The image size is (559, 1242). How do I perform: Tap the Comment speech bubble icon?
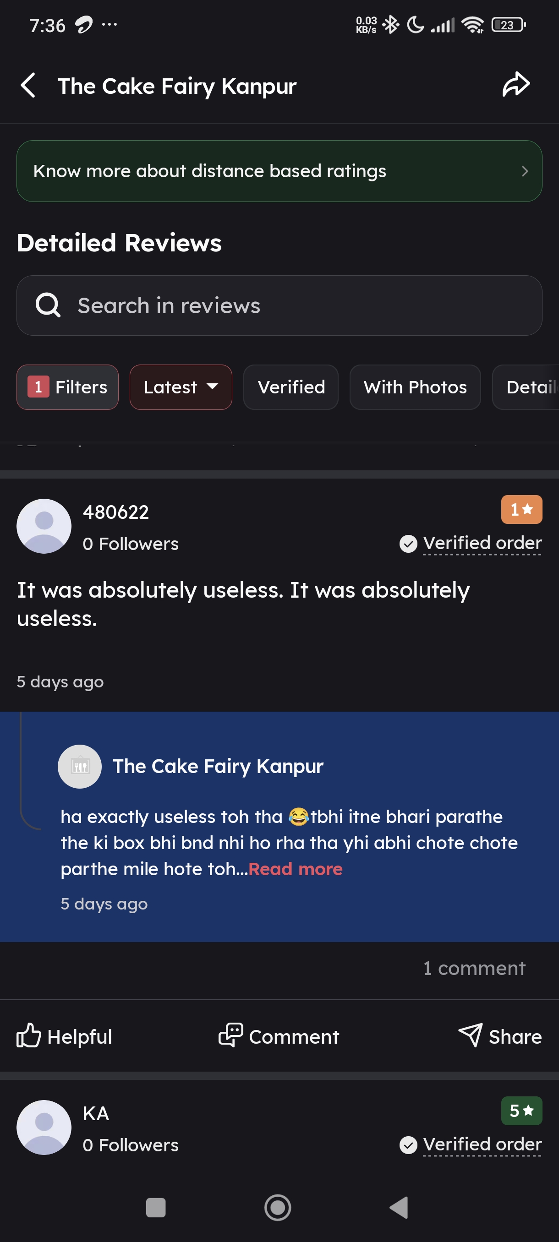(x=230, y=1035)
